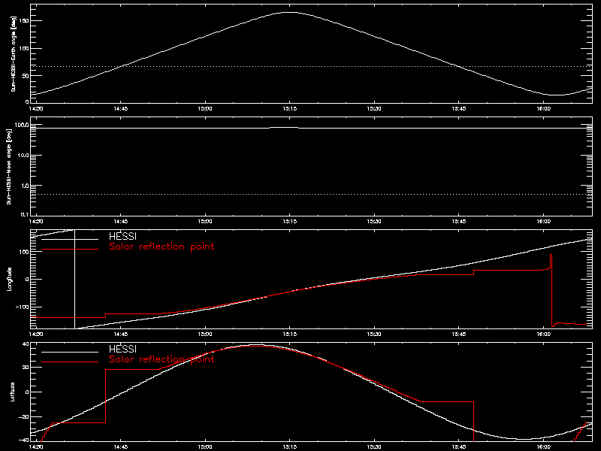Image resolution: width=601 pixels, height=451 pixels.
Task: Click the "15:15" time label under Earth-angle plot
Action: (x=290, y=109)
